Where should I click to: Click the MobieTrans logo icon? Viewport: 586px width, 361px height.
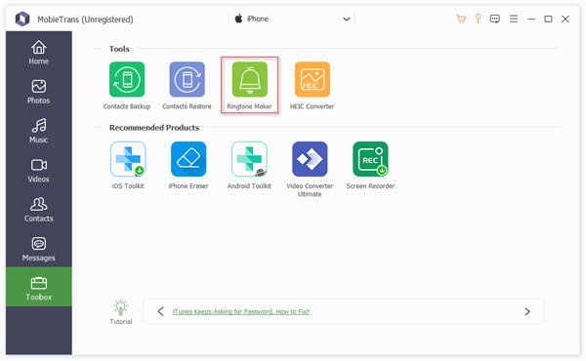click(22, 19)
